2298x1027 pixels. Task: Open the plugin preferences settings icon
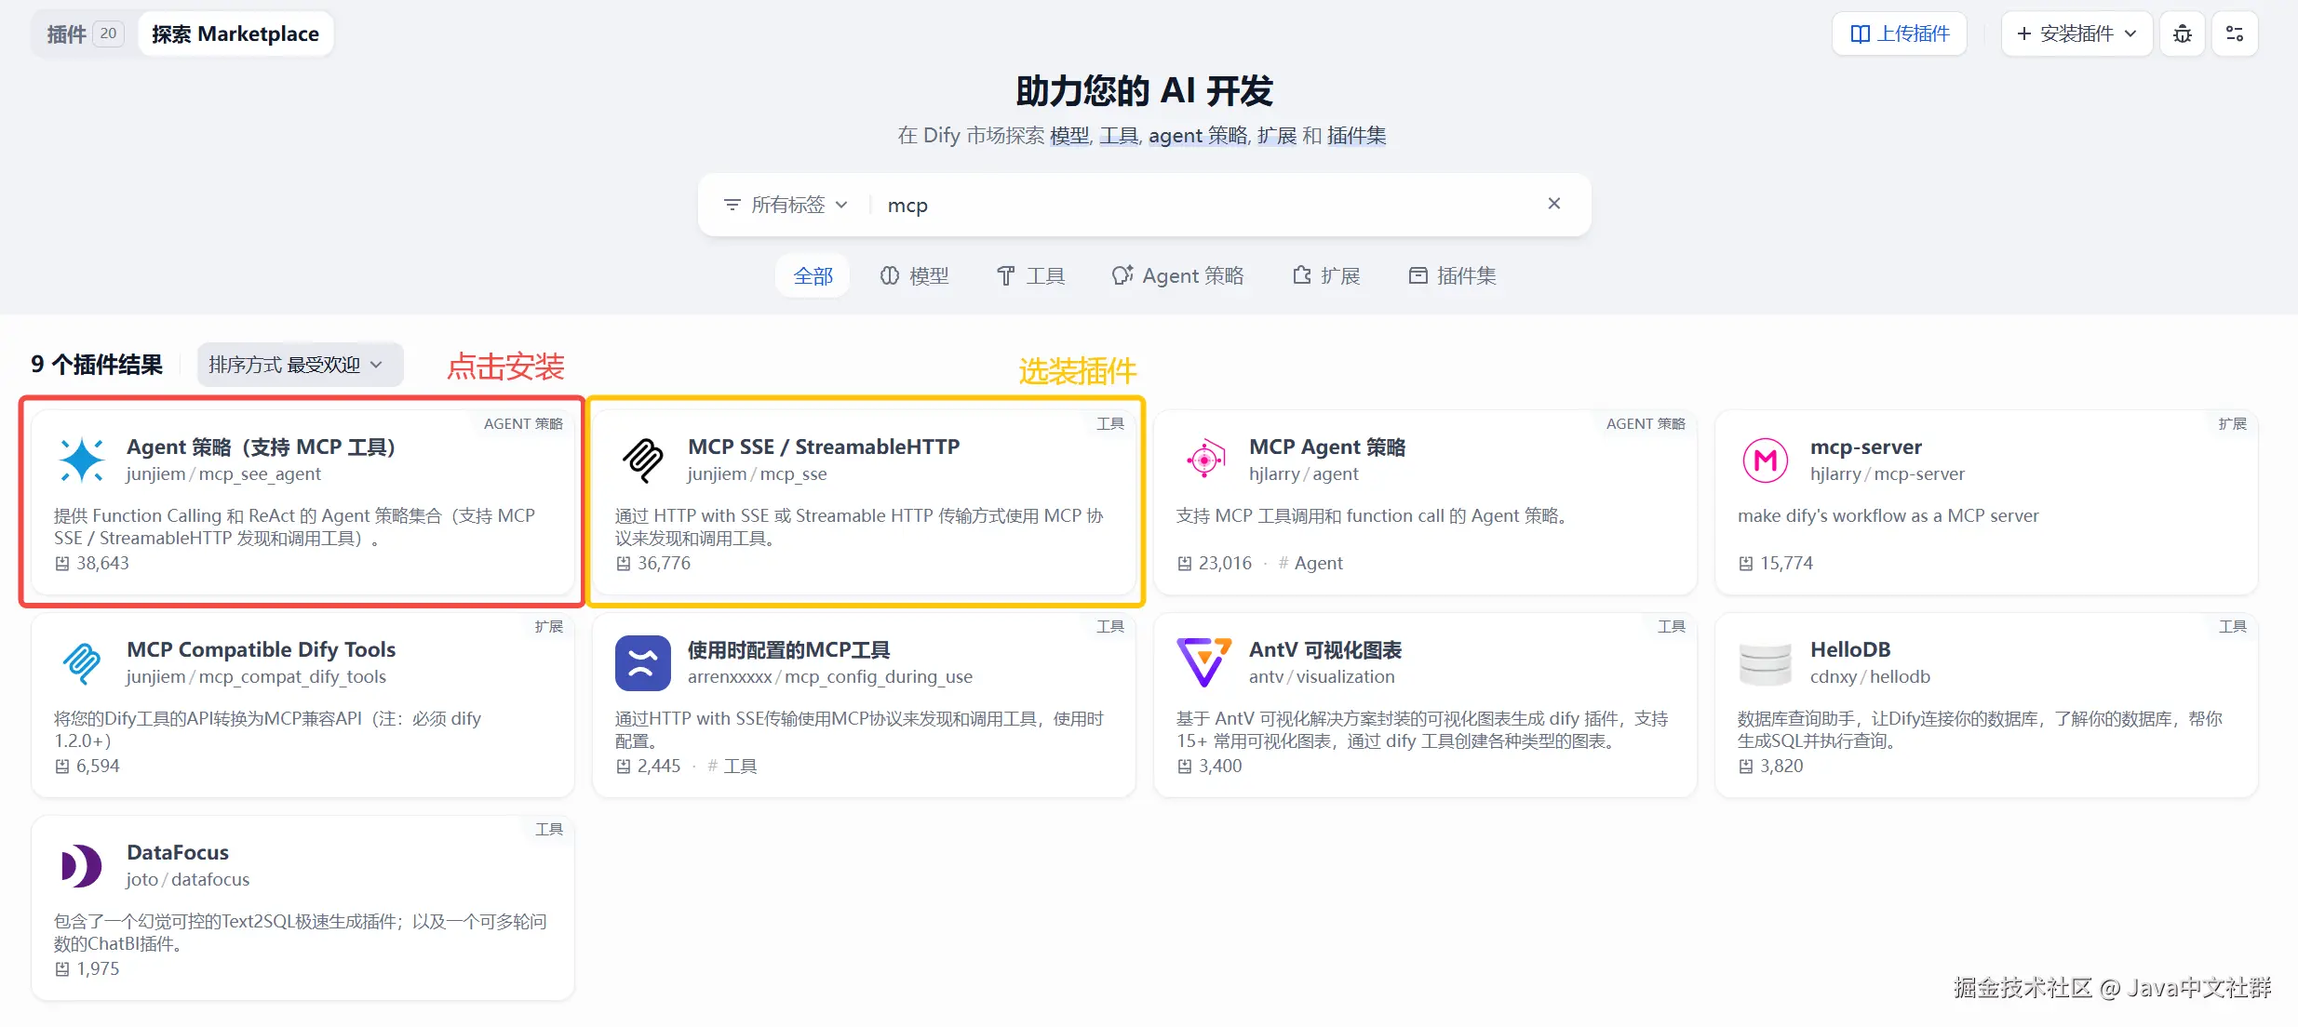click(2235, 34)
